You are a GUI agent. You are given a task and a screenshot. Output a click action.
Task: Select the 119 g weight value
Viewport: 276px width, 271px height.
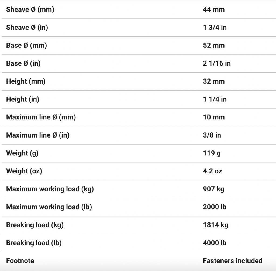tap(212, 153)
